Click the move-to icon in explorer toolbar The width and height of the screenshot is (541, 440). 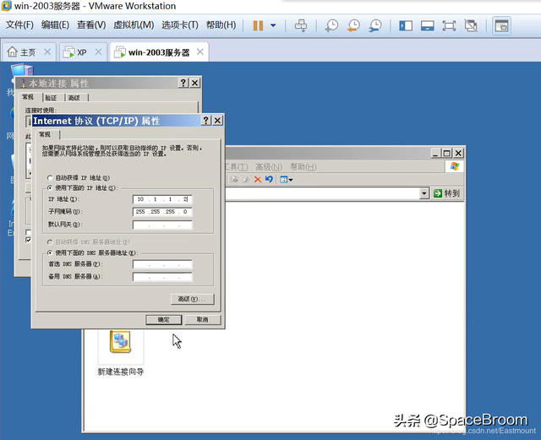pos(235,179)
